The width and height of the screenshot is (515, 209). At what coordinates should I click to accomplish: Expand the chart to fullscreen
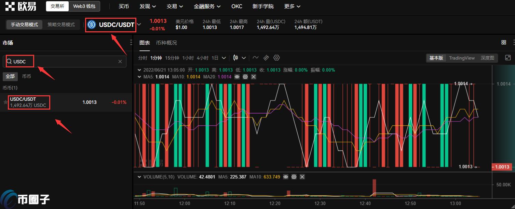tap(508, 58)
